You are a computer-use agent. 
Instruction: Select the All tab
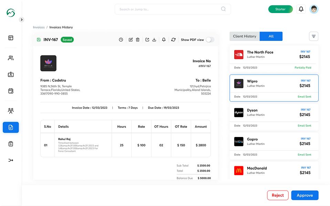(271, 36)
